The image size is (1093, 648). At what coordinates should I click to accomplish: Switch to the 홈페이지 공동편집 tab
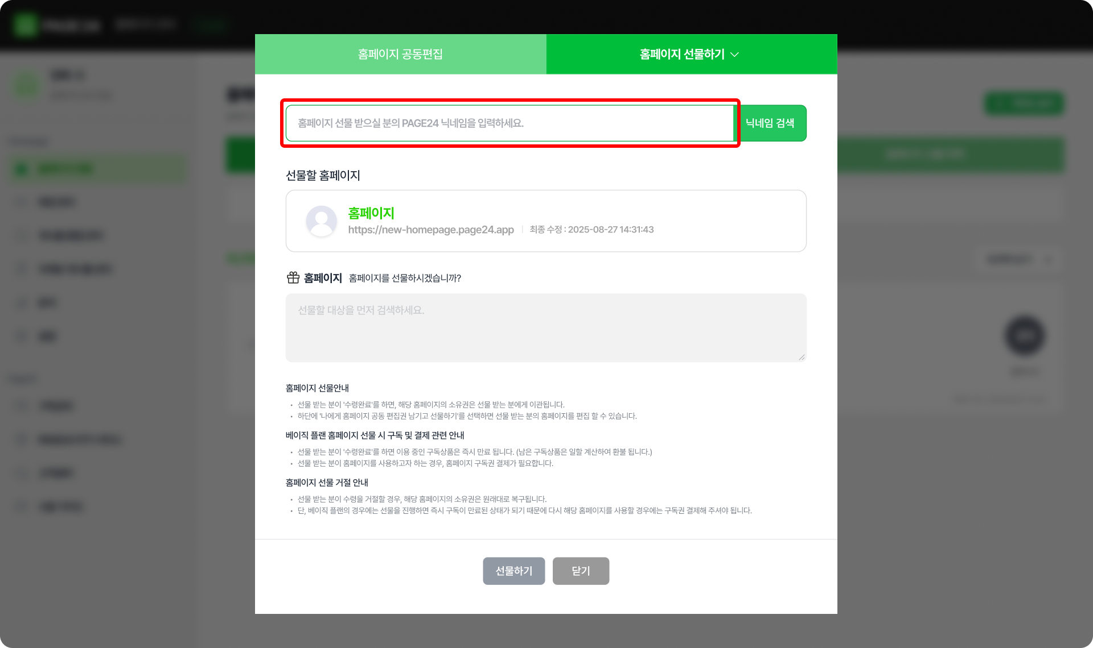coord(400,54)
